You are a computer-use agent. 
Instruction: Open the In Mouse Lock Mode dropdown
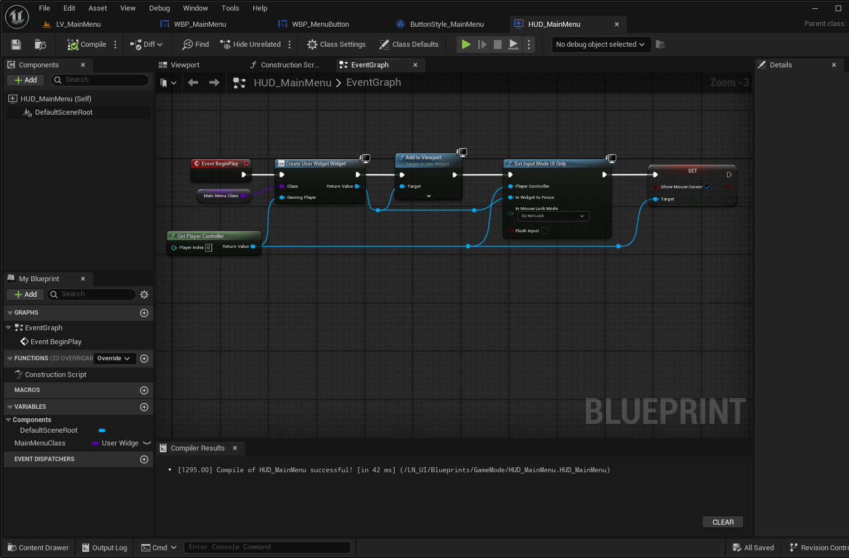[x=553, y=216]
